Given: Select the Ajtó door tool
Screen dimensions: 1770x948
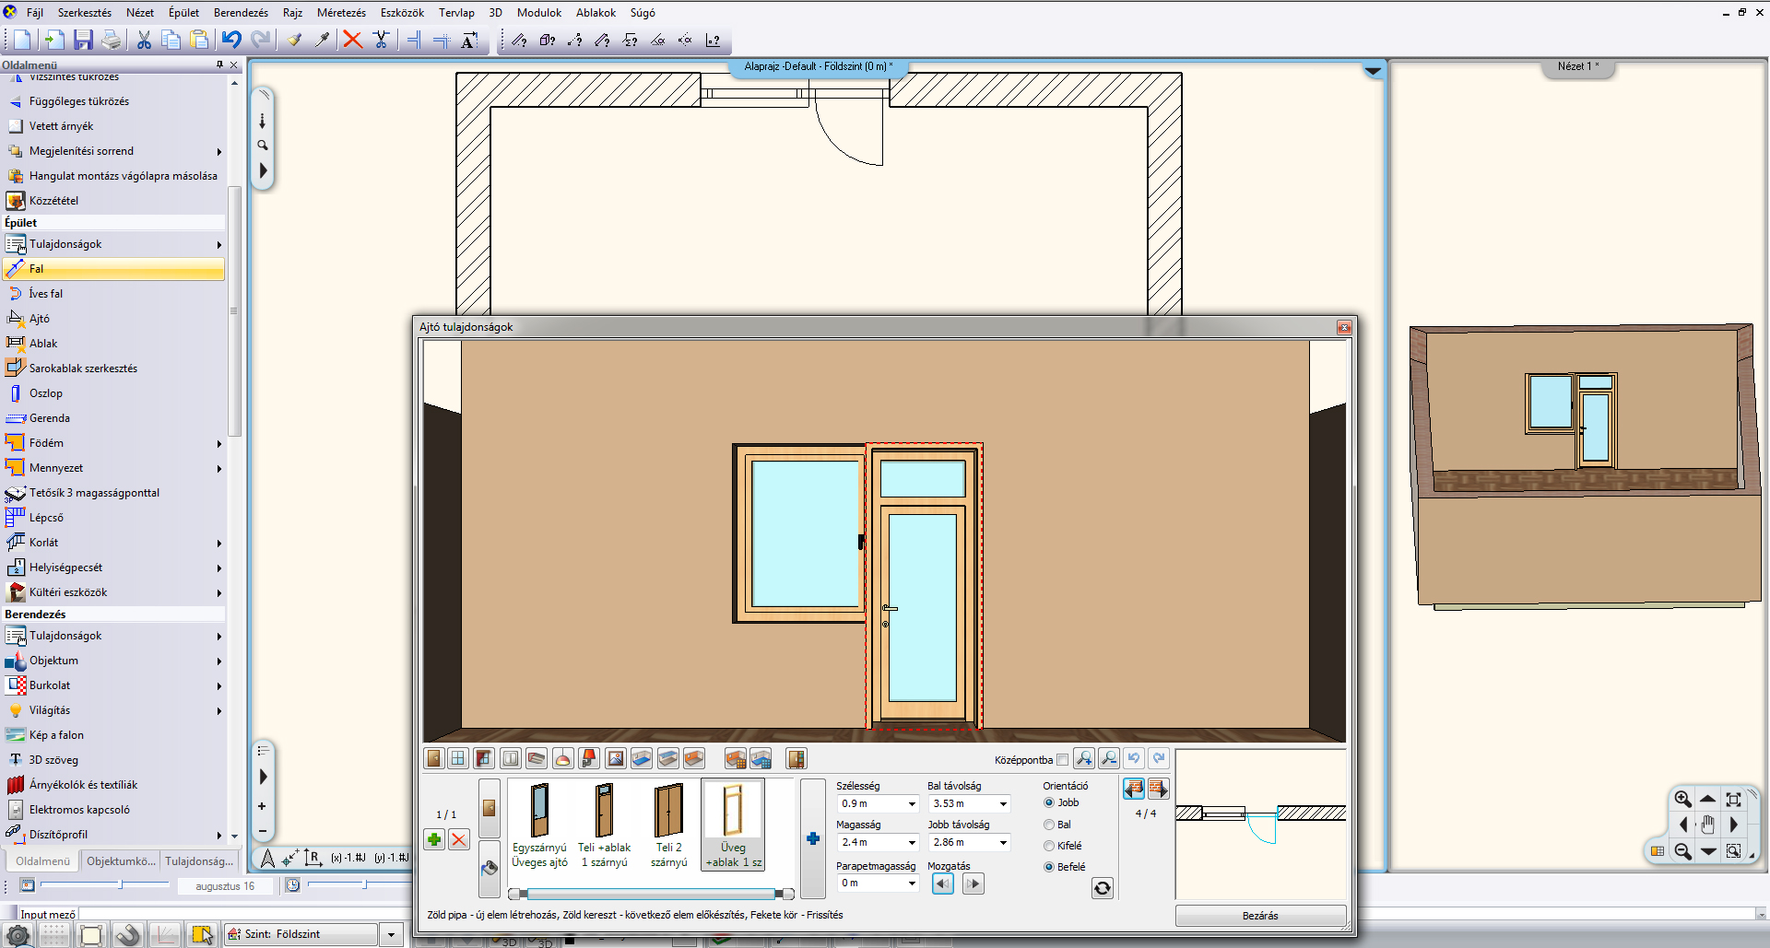Looking at the screenshot, I should [x=40, y=319].
